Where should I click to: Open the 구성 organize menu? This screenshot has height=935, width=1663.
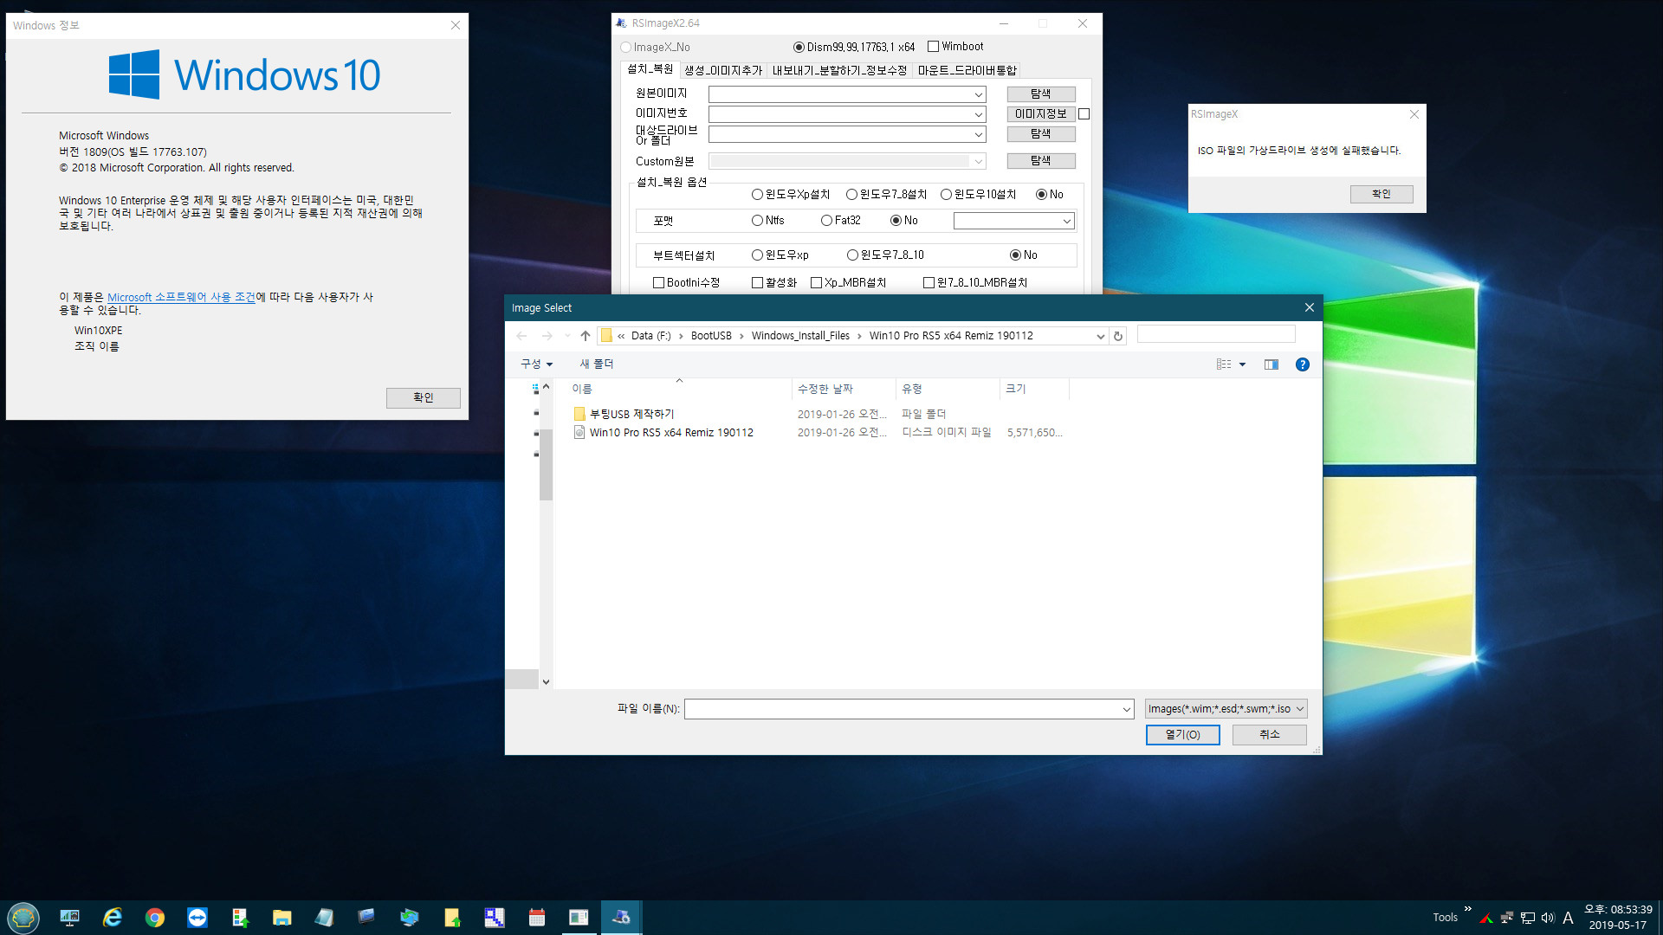(536, 364)
